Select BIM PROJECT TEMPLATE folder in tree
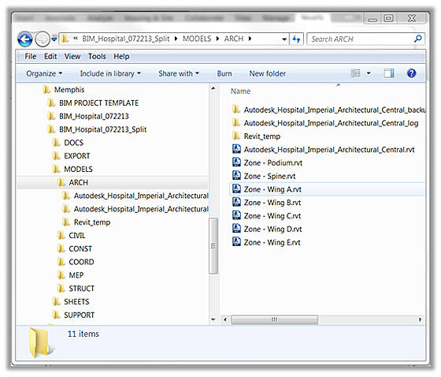Viewport: 441px width, 377px height. pyautogui.click(x=94, y=103)
